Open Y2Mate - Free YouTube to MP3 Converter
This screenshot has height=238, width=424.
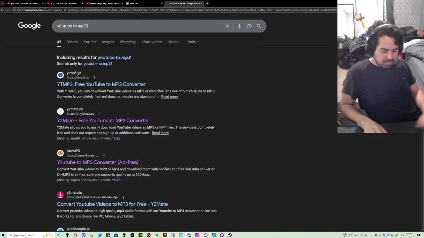103,121
